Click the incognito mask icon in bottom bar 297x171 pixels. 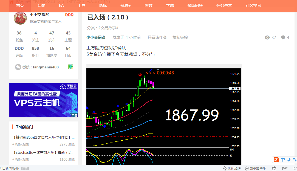[284, 168]
